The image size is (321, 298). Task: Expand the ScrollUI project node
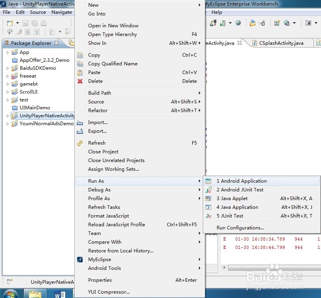(x=8, y=92)
